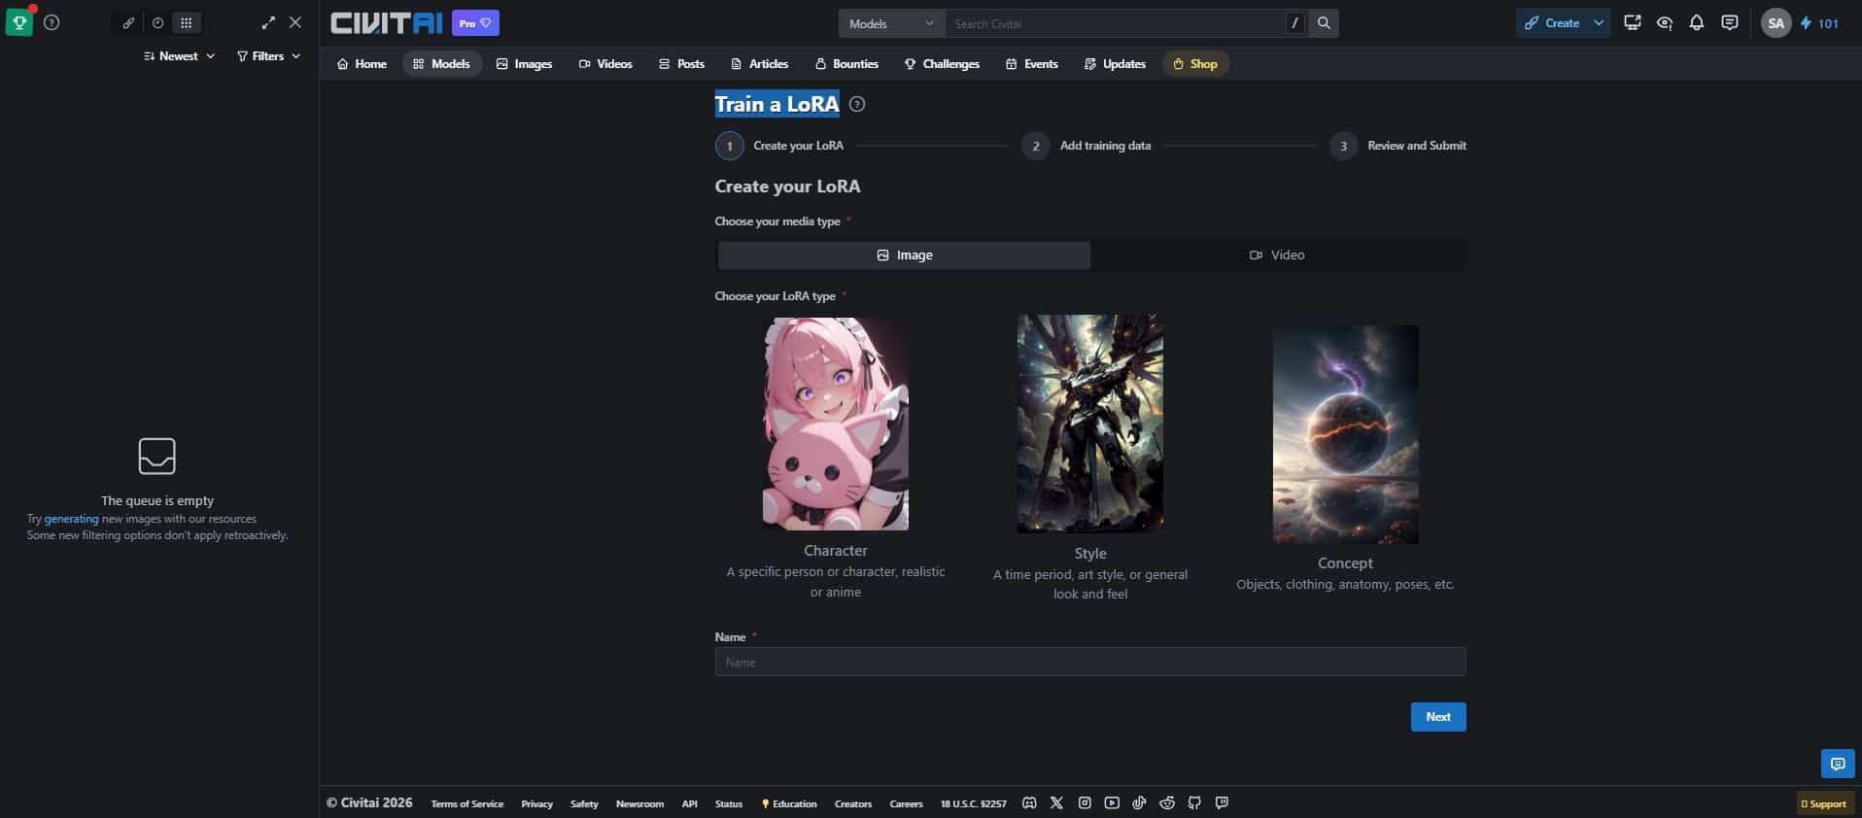Click step 3 Review and Submit
Screen dimensions: 1862x818
click(1398, 146)
